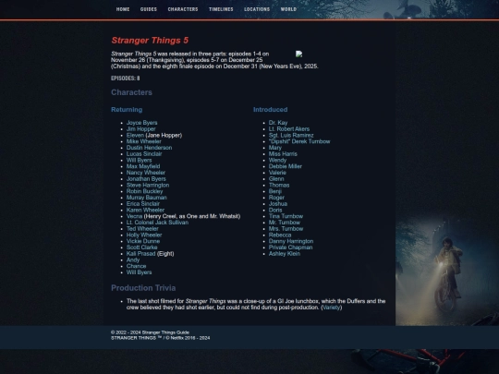Open the Valerie link

[277, 173]
